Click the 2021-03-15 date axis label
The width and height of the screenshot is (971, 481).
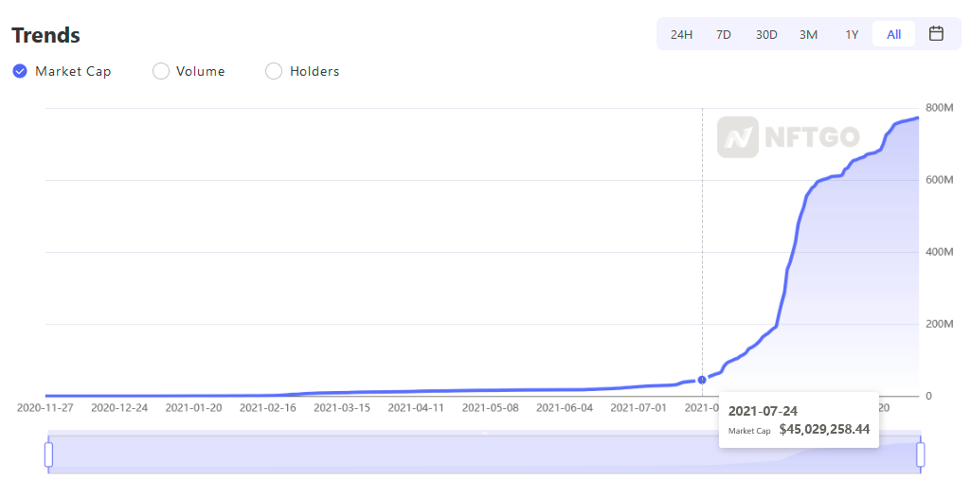(341, 408)
